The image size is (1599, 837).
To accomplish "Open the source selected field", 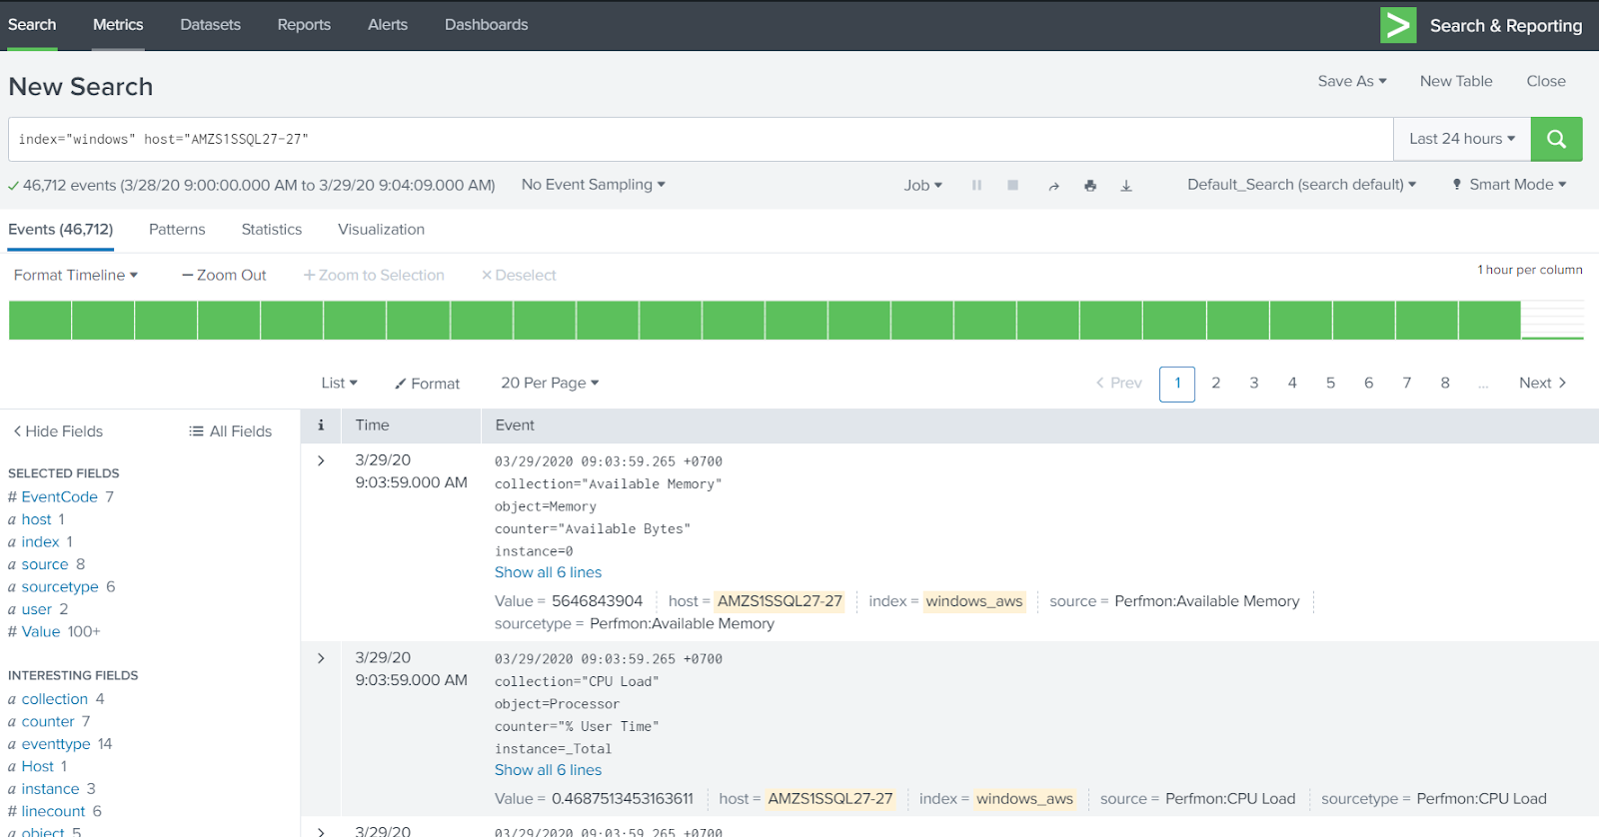I will (45, 564).
